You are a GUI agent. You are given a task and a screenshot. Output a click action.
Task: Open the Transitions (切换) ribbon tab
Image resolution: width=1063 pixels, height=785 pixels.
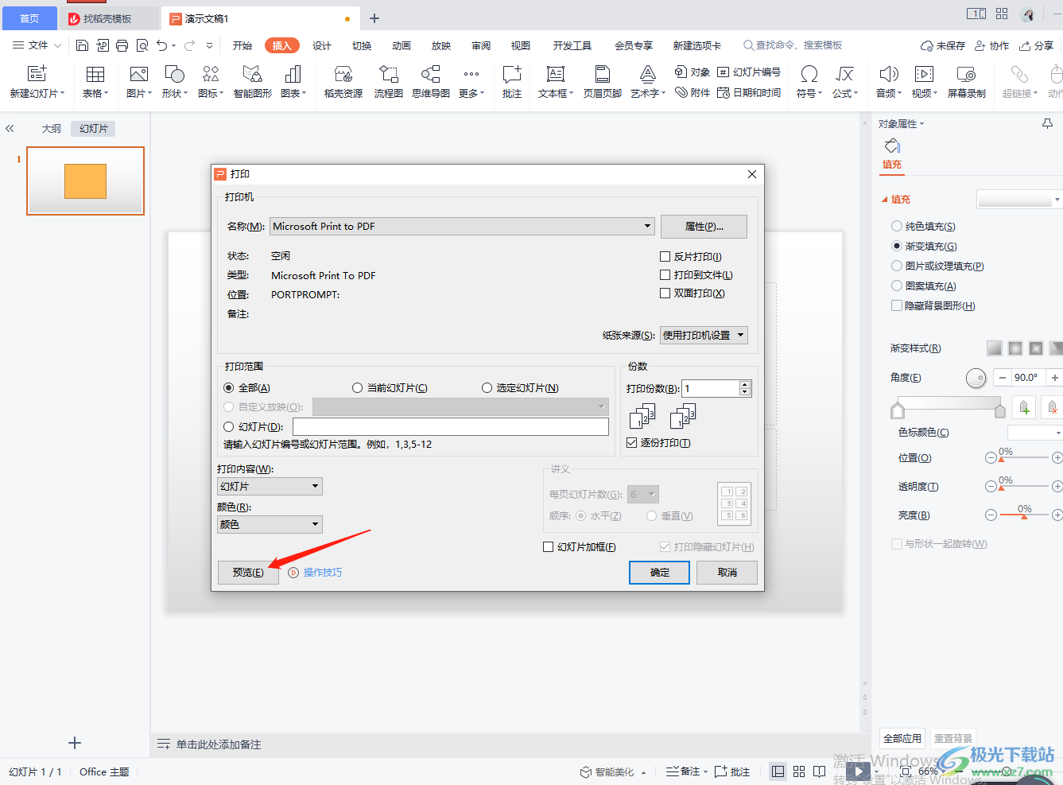[x=362, y=46]
